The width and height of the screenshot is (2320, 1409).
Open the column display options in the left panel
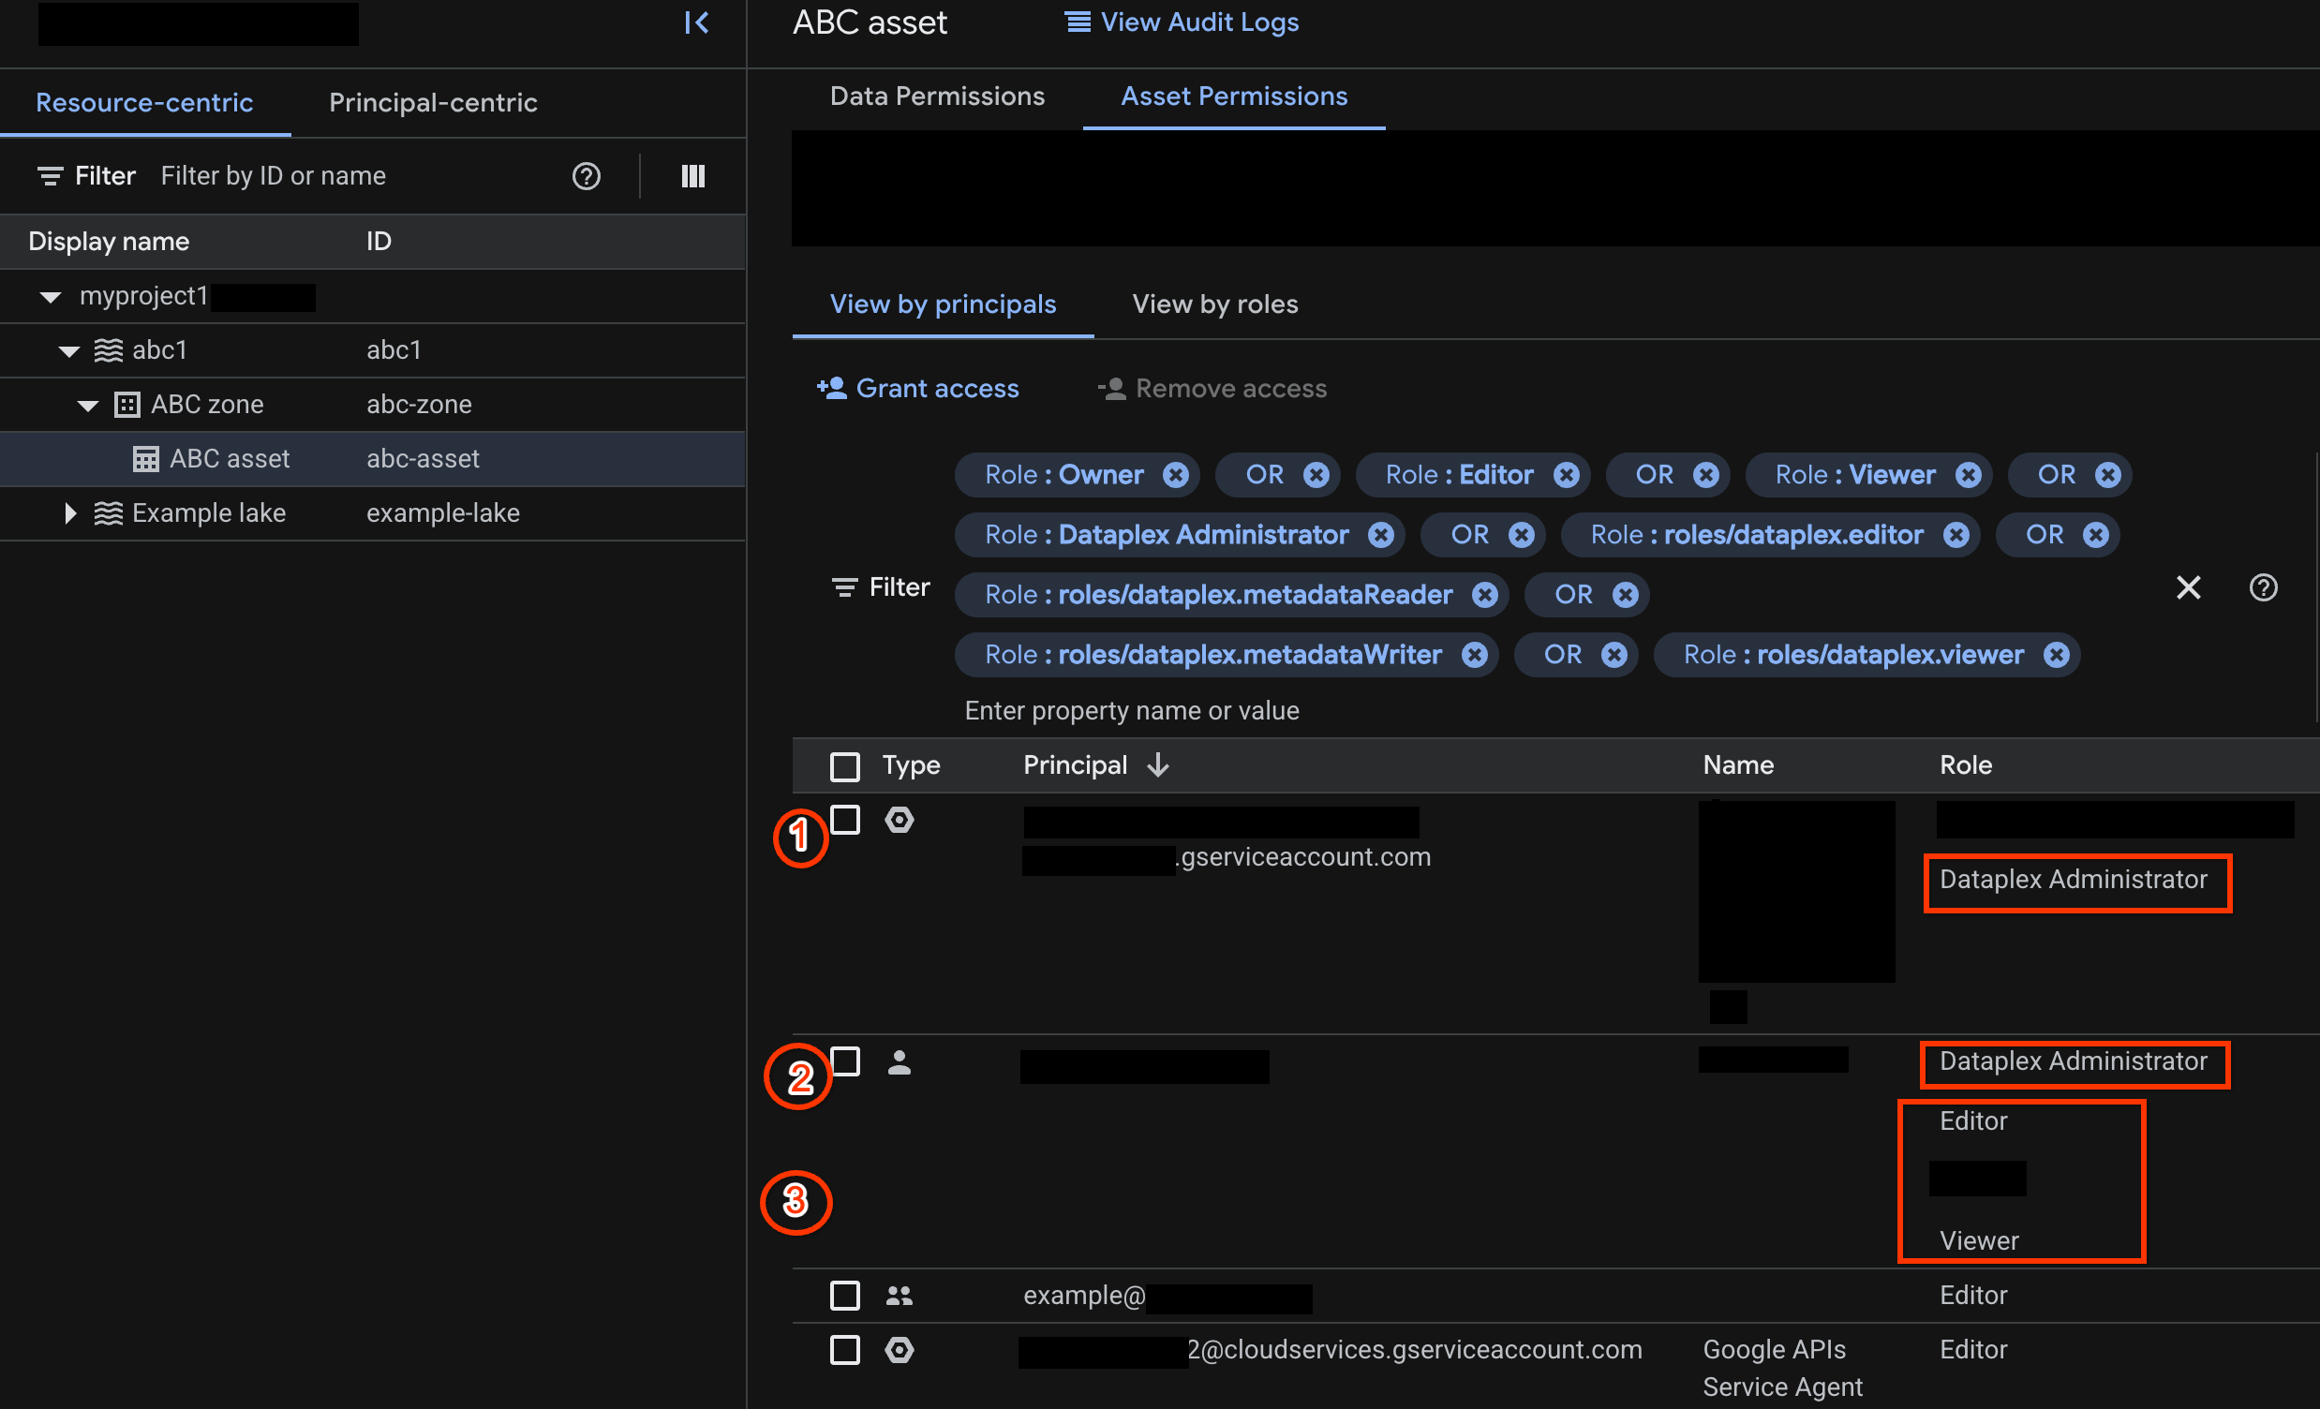point(693,176)
